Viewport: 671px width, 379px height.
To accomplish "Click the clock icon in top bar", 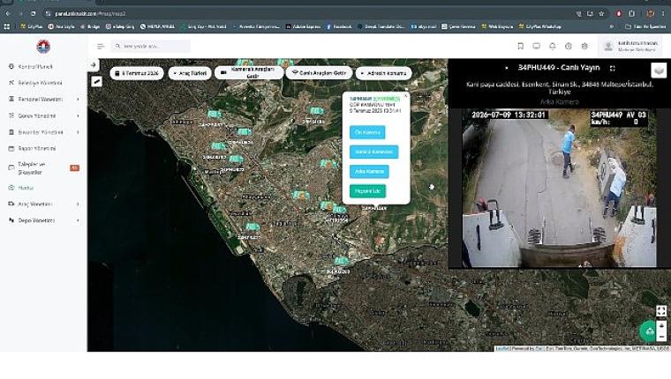I will pos(569,46).
